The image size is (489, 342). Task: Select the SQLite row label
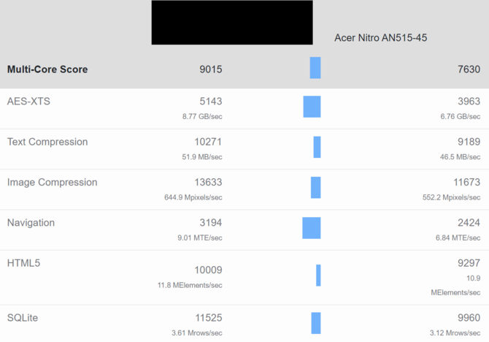point(23,318)
